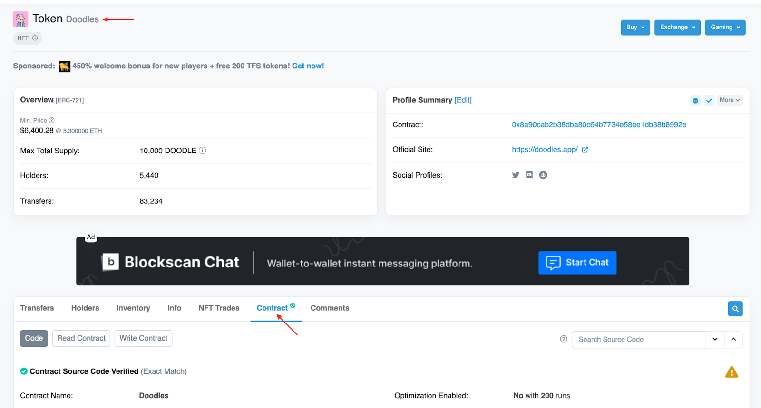The height and width of the screenshot is (408, 761).
Task: Open the Write Contract view
Action: point(143,338)
